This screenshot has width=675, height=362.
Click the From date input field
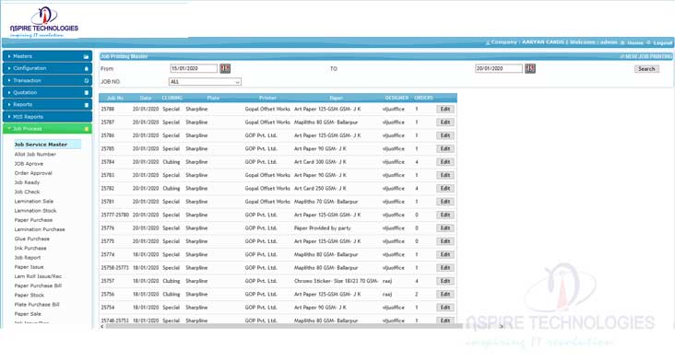(194, 68)
